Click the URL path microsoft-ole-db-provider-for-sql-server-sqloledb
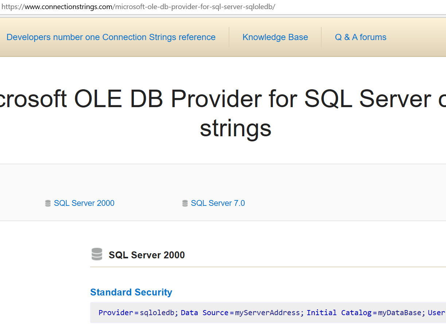 pos(194,7)
